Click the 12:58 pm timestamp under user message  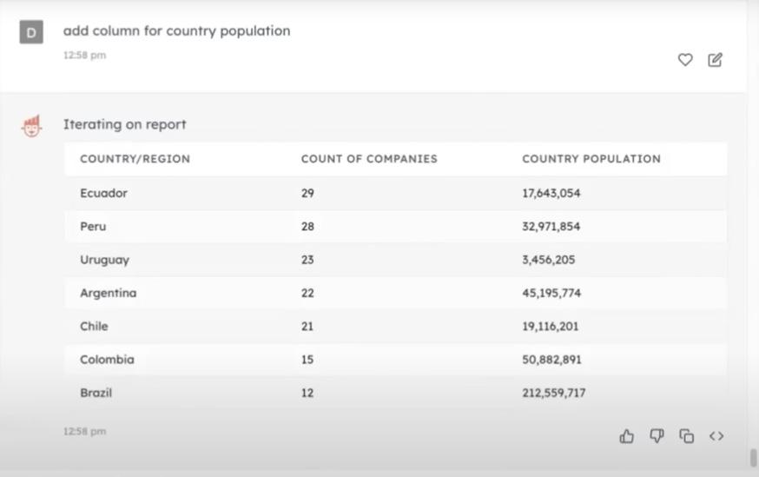(84, 55)
